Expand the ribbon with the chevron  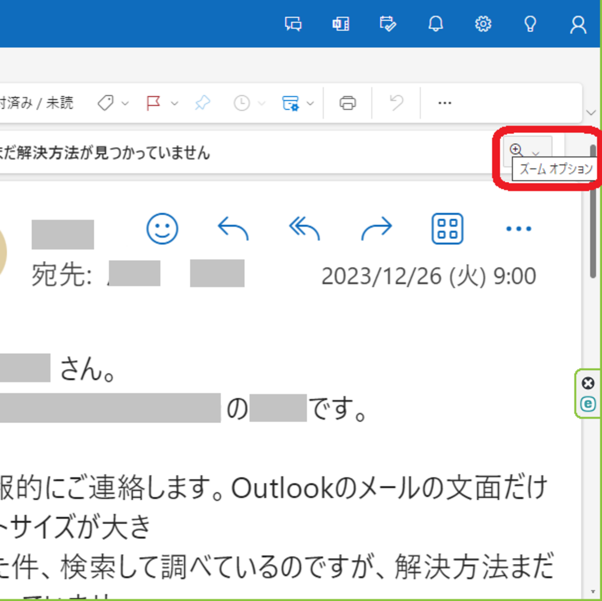click(591, 113)
